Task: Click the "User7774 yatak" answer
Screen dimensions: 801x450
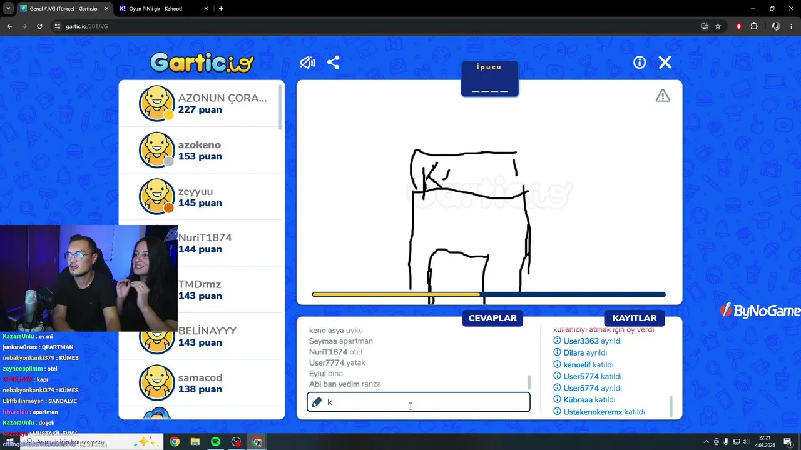Action: [337, 362]
